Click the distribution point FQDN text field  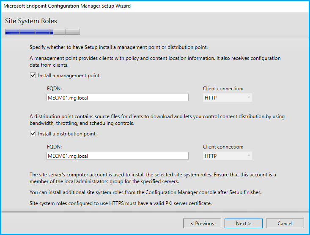(x=117, y=156)
